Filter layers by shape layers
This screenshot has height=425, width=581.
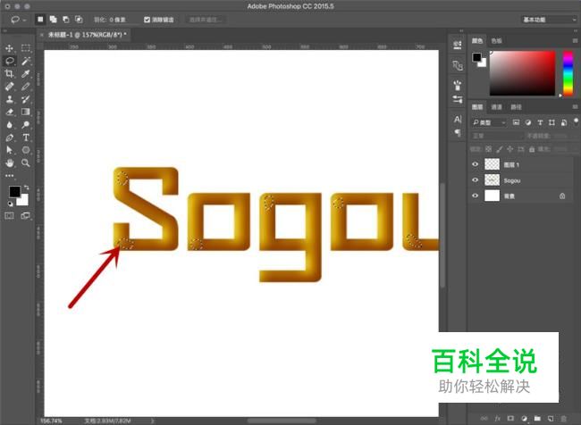[552, 122]
